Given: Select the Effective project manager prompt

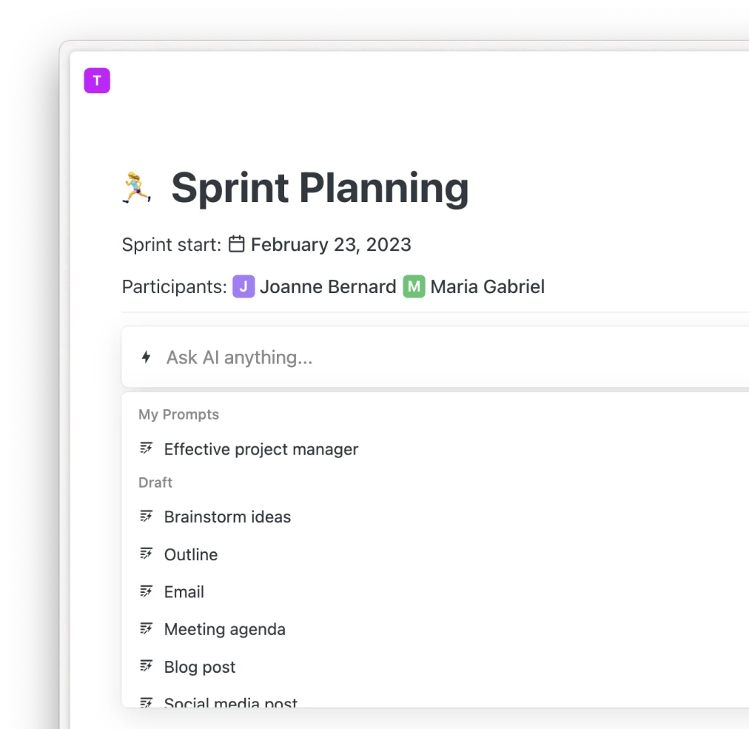Looking at the screenshot, I should pos(261,449).
